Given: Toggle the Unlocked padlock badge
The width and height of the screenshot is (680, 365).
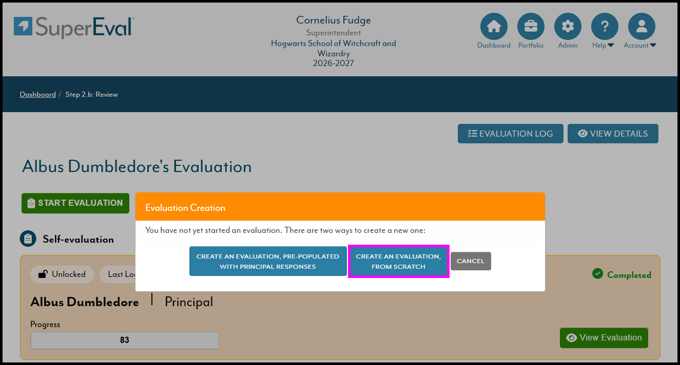Looking at the screenshot, I should [x=62, y=274].
